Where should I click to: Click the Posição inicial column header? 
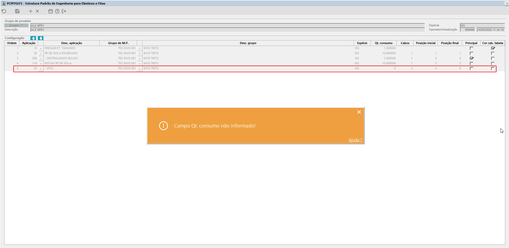coord(426,43)
